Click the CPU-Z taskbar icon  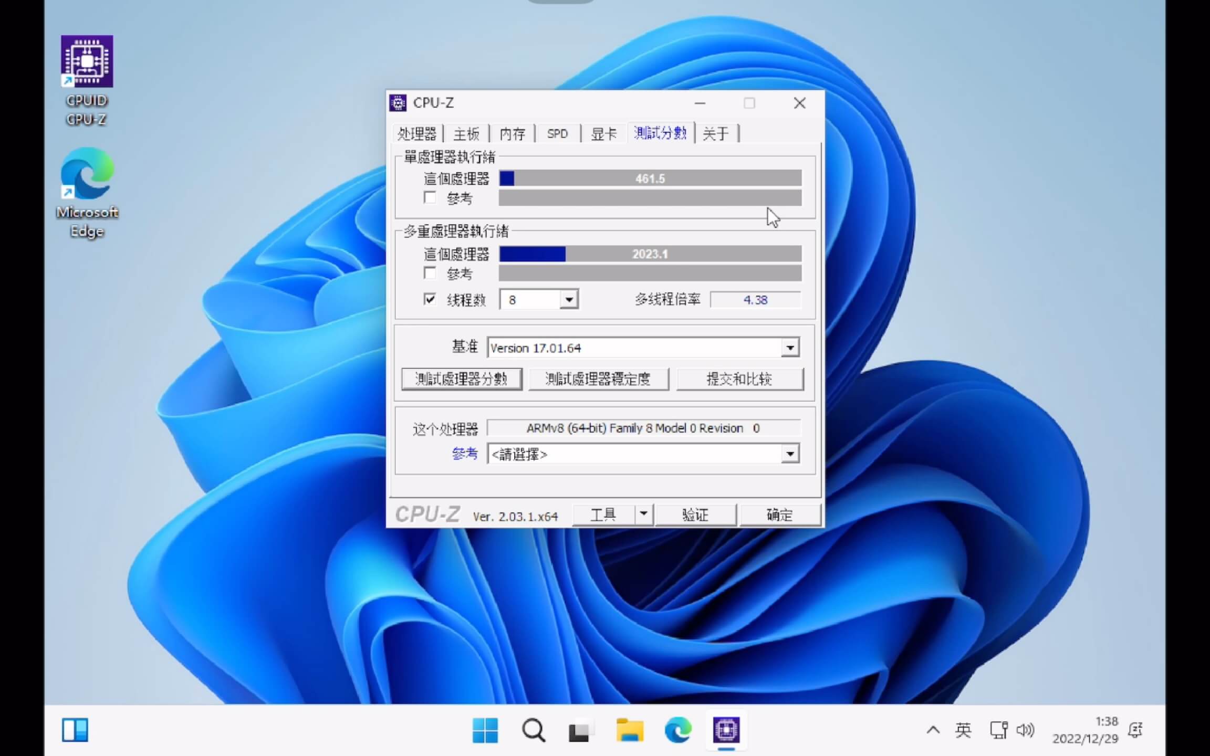coord(726,730)
